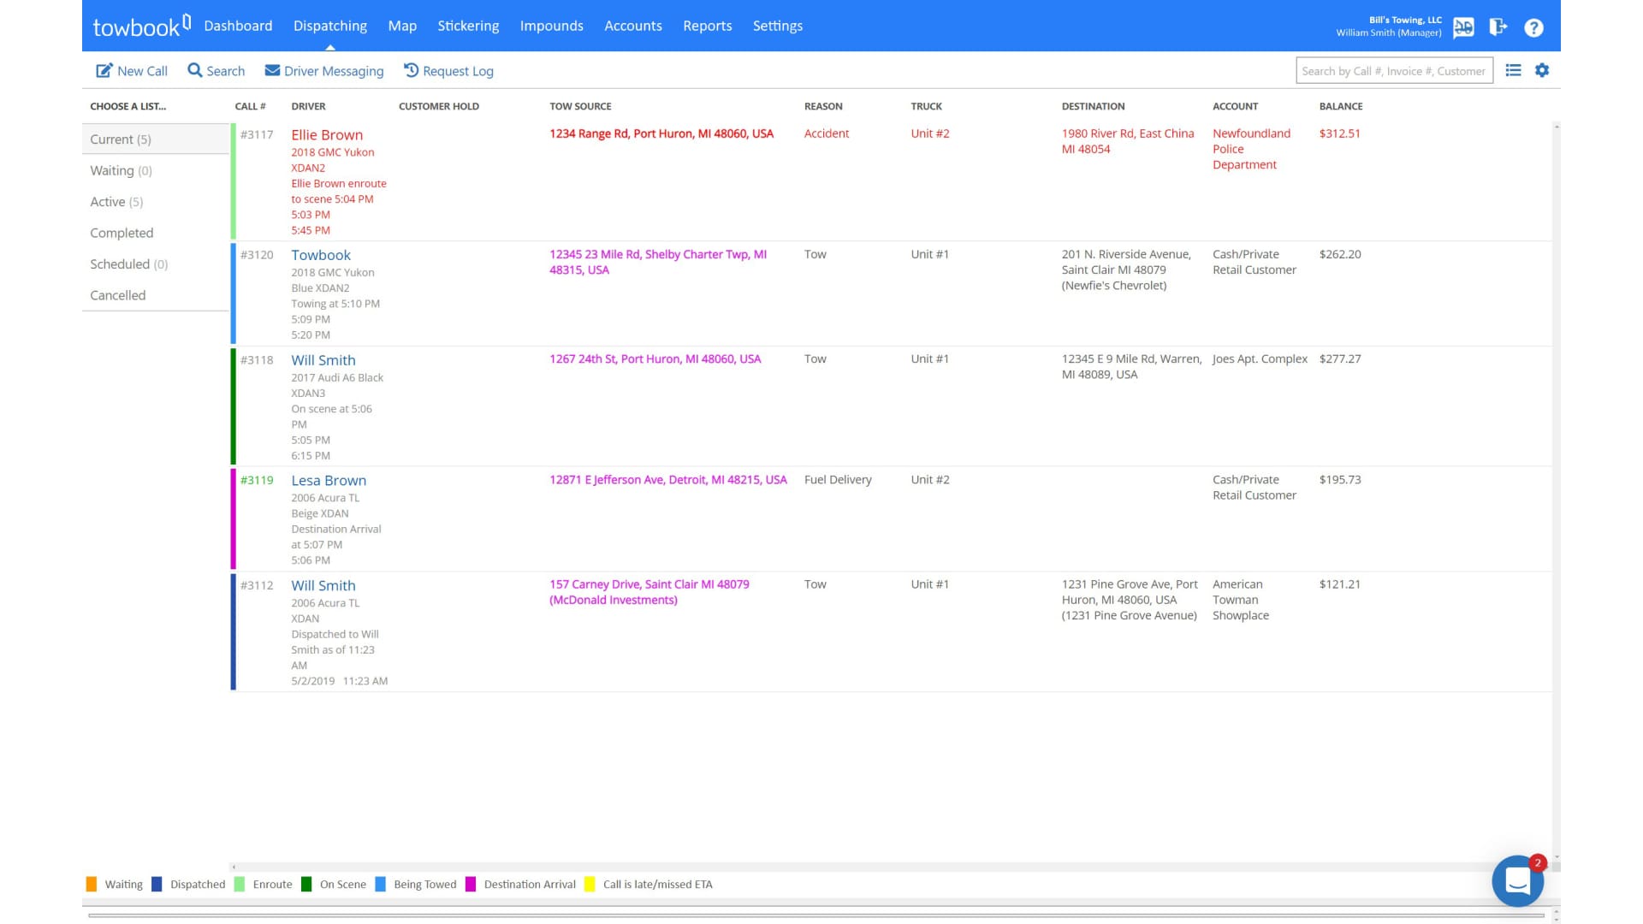This screenshot has height=924, width=1643.
Task: Open call number #3119 link
Action: 257,480
